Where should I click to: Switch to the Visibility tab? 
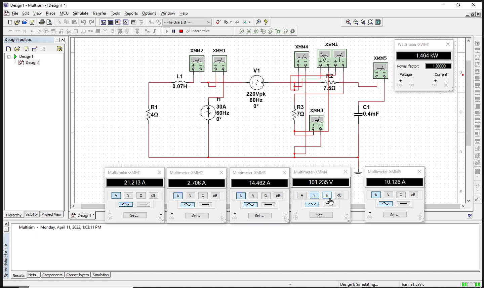coord(31,214)
